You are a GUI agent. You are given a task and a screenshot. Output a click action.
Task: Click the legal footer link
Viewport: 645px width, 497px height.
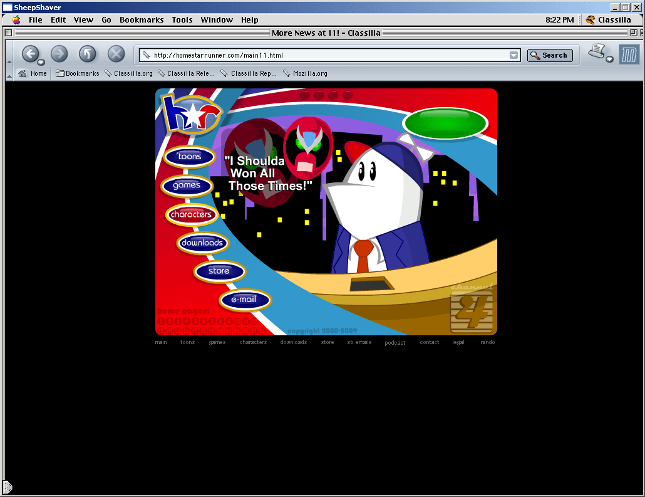pyautogui.click(x=458, y=342)
